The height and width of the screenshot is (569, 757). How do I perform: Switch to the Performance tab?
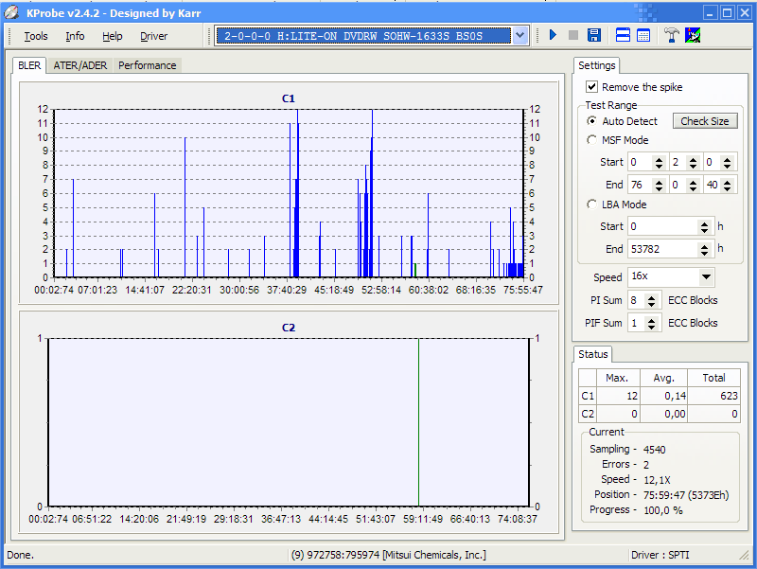coord(147,65)
